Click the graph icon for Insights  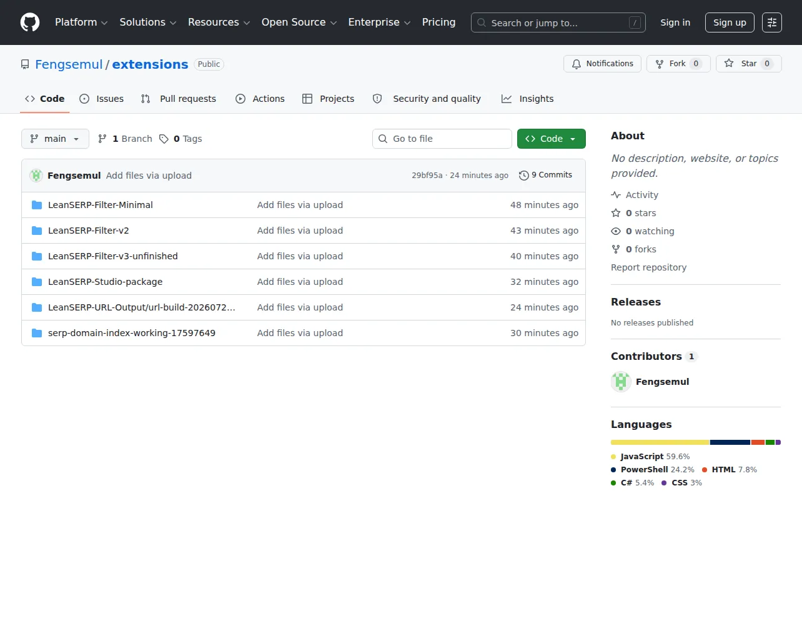(507, 99)
